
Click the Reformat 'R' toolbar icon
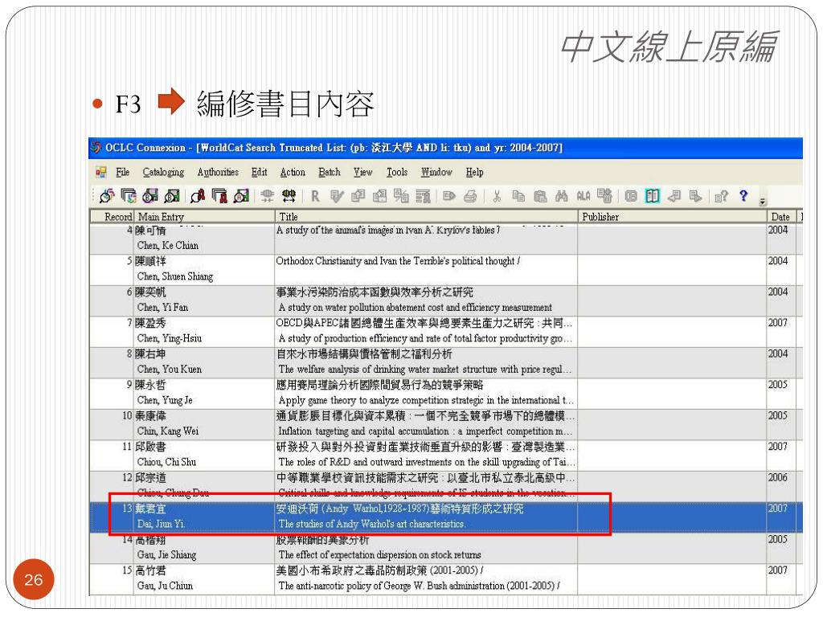tap(315, 196)
